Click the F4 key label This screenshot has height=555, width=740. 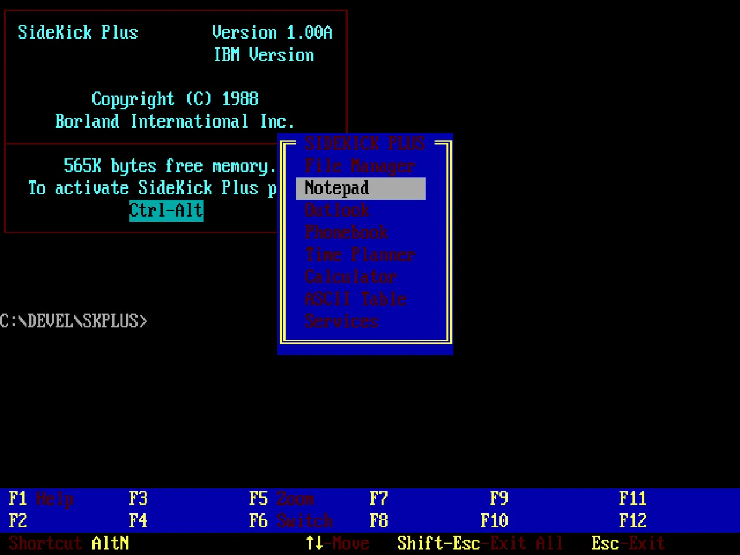(x=138, y=521)
